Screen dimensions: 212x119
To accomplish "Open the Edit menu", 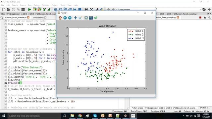I will coord(8,5).
